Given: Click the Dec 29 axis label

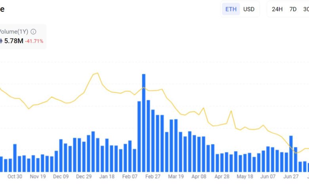Looking at the screenshot, I should pyautogui.click(x=84, y=177).
